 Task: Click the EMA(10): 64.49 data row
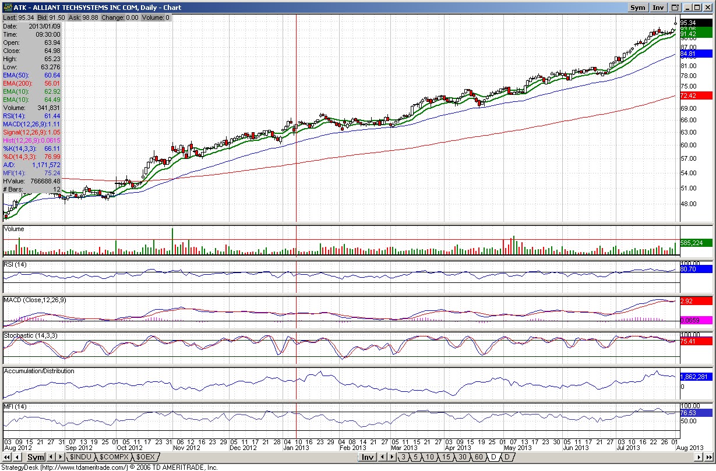(32, 100)
